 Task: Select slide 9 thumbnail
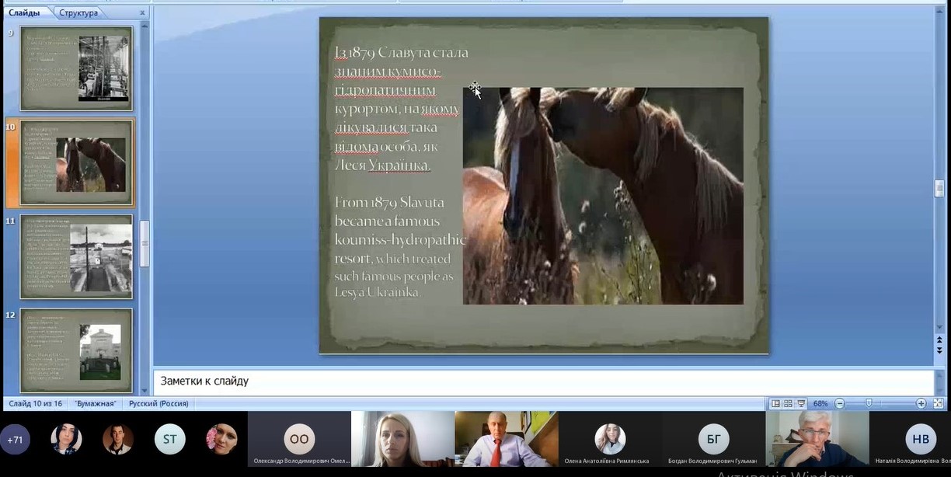76,68
